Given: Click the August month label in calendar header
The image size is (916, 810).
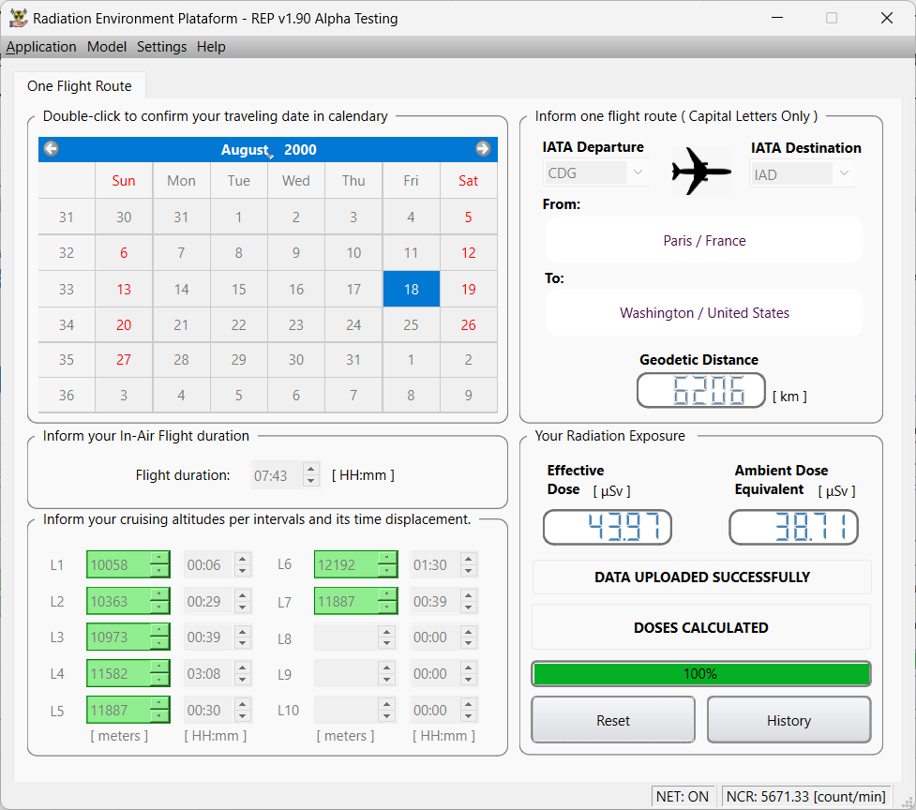Looking at the screenshot, I should pyautogui.click(x=244, y=150).
